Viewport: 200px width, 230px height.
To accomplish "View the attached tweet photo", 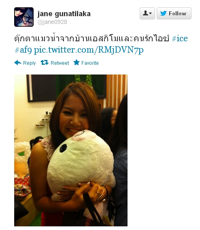I will pos(71,150).
